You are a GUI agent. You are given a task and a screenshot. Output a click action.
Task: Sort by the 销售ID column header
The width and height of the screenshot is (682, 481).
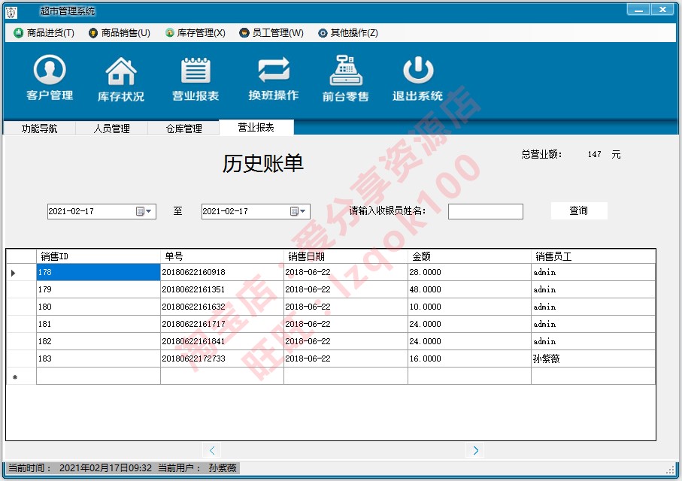(x=99, y=256)
